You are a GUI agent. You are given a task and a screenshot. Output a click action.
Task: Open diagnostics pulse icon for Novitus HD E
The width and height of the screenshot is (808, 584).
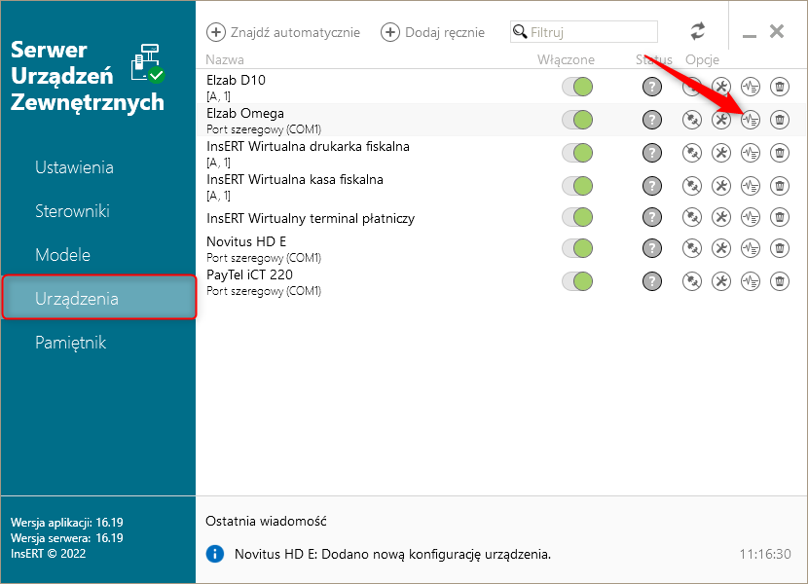point(751,248)
